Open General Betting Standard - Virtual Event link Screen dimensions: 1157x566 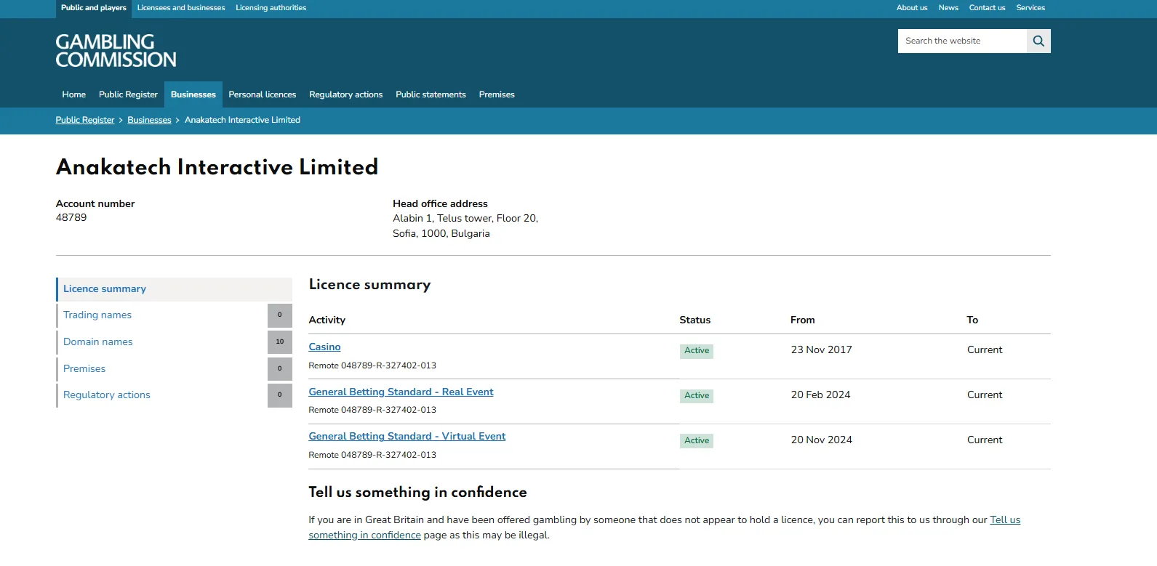tap(407, 437)
